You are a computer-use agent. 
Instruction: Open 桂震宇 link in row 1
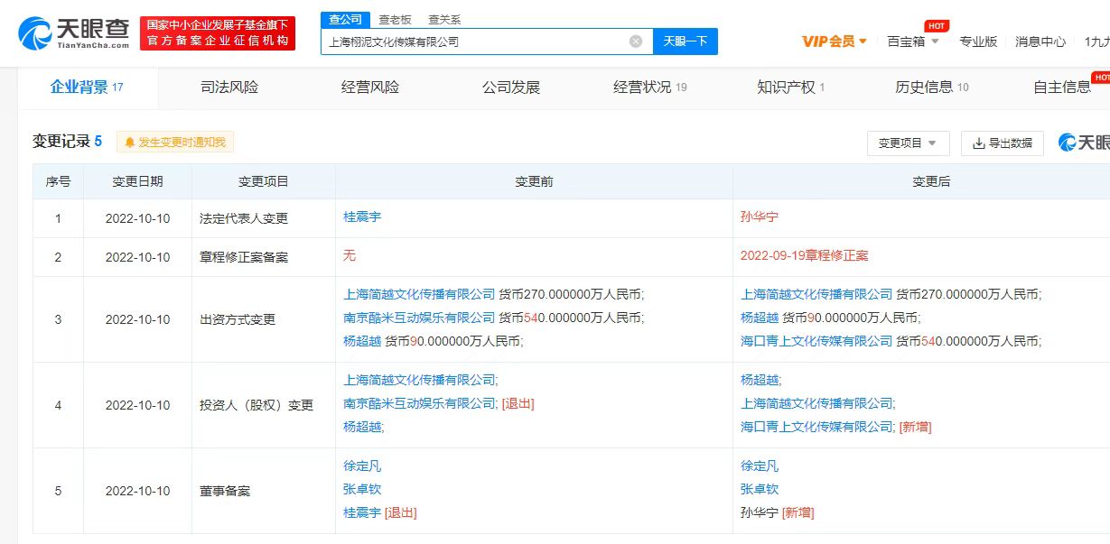pyautogui.click(x=362, y=217)
